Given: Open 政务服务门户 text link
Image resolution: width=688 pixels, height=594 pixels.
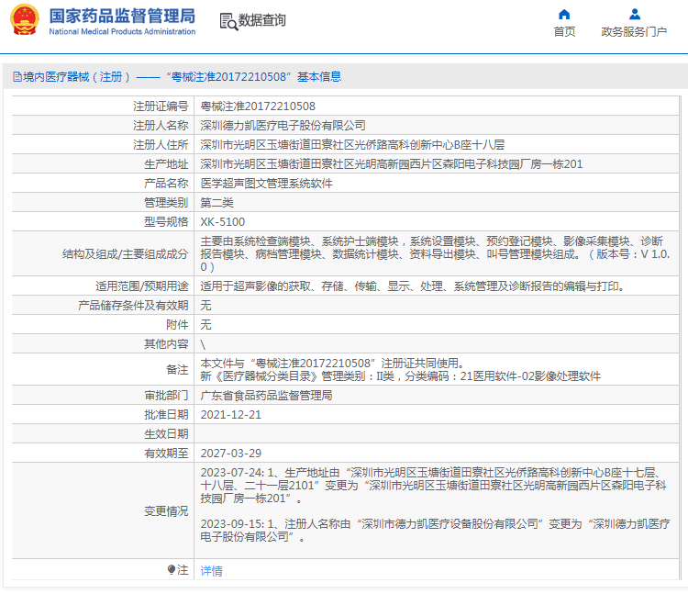Looking at the screenshot, I should 634,31.
